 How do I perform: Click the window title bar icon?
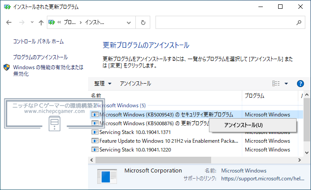click(7, 7)
